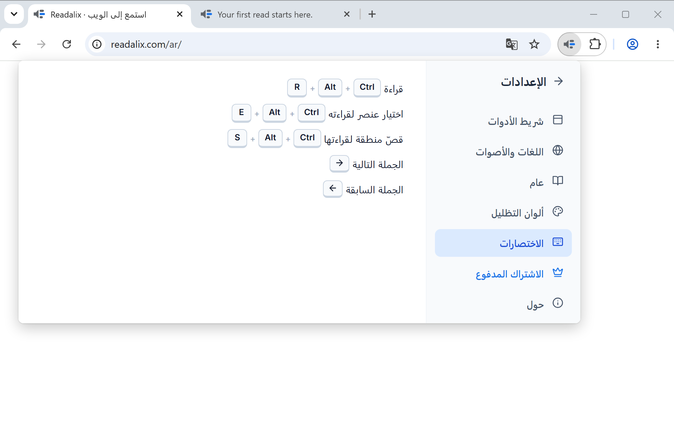Click the keyboard icon for shortcuts
Viewport: 674px width, 421px height.
click(x=557, y=242)
